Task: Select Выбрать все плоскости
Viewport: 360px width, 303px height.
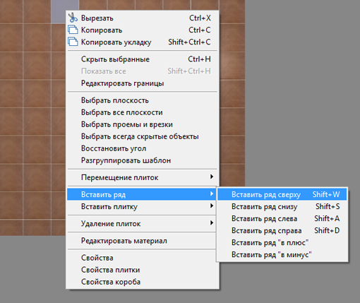Action: point(142,112)
